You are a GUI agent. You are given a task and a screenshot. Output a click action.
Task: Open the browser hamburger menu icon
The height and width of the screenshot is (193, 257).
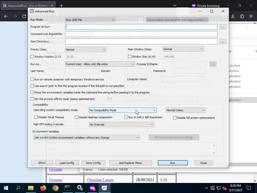coord(251,16)
